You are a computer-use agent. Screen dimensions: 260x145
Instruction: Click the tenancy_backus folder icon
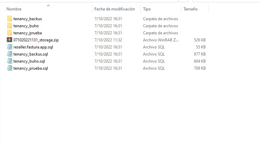coord(9,19)
